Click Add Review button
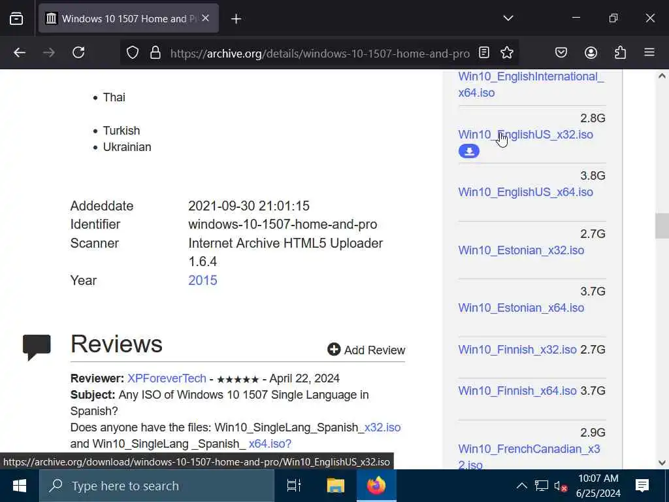Viewport: 669px width, 502px height. pyautogui.click(x=366, y=350)
